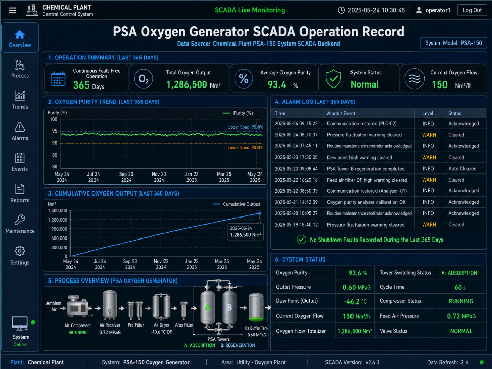Image resolution: width=492 pixels, height=369 pixels.
Task: Click the After Filter icon
Action: click(184, 310)
